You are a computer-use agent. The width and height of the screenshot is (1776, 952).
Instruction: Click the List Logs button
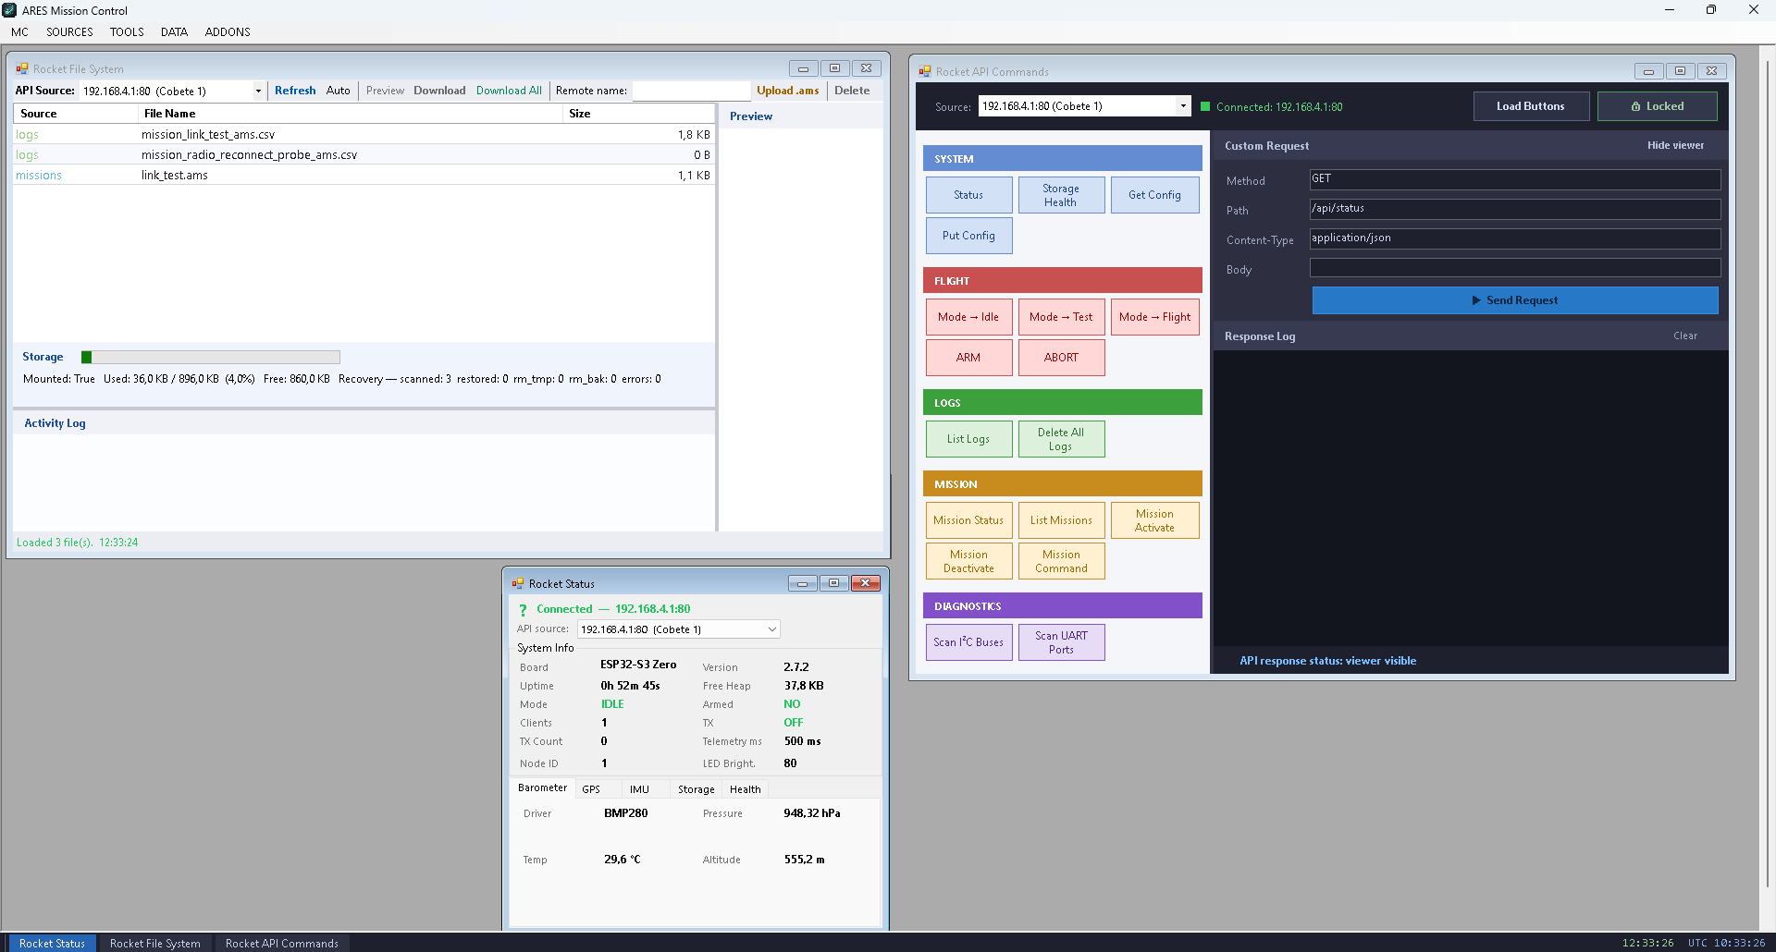pos(968,439)
